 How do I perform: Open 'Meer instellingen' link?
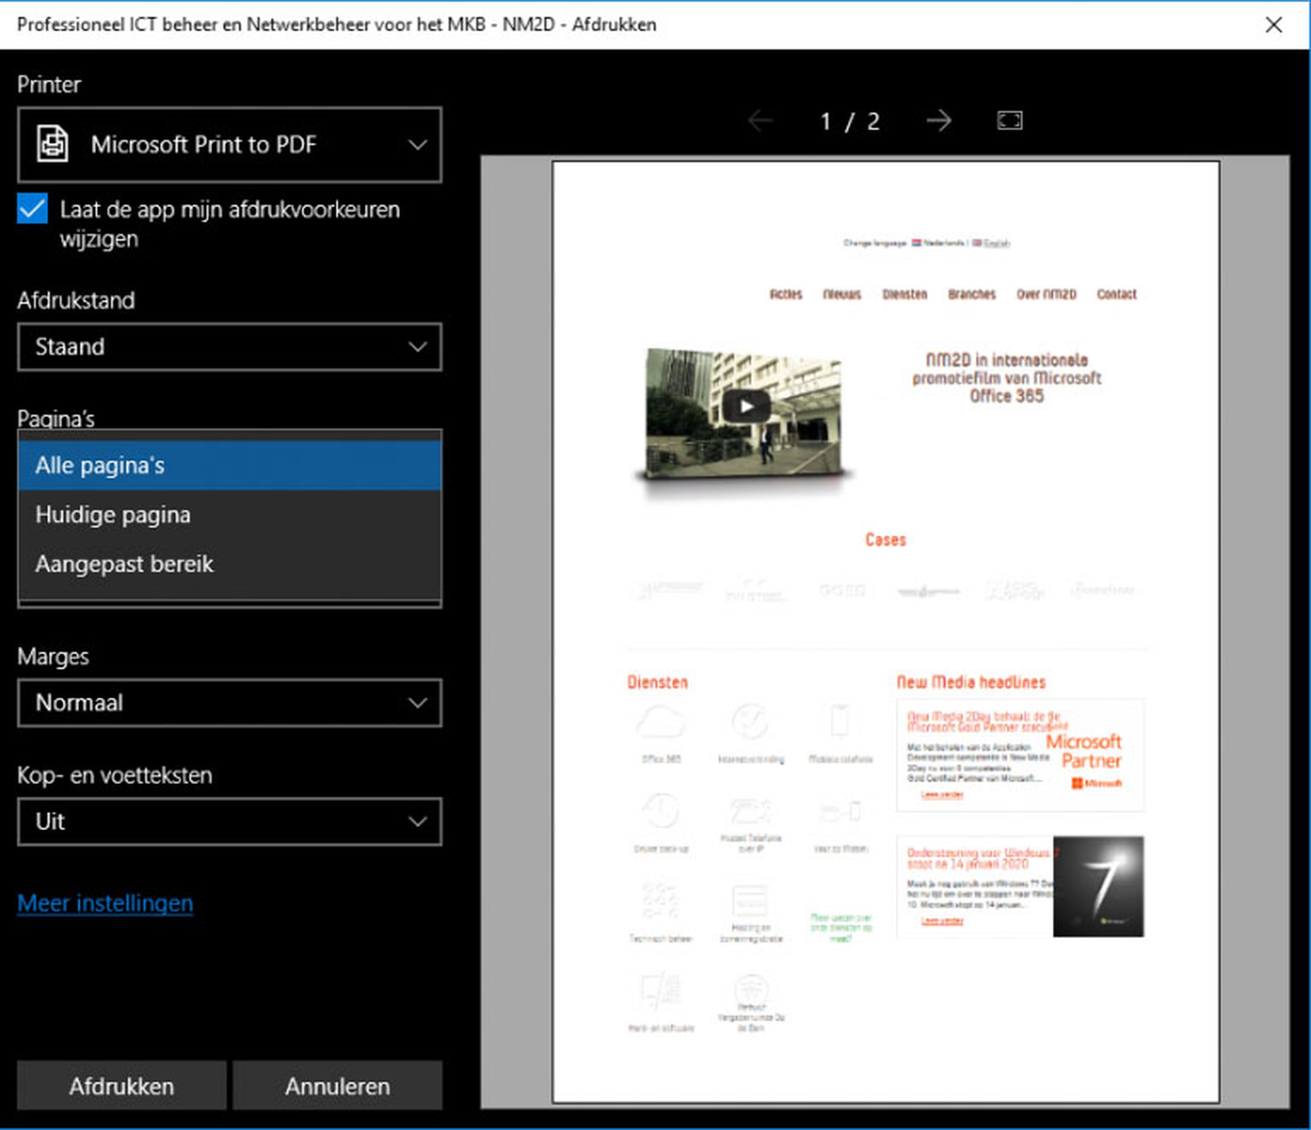point(105,903)
